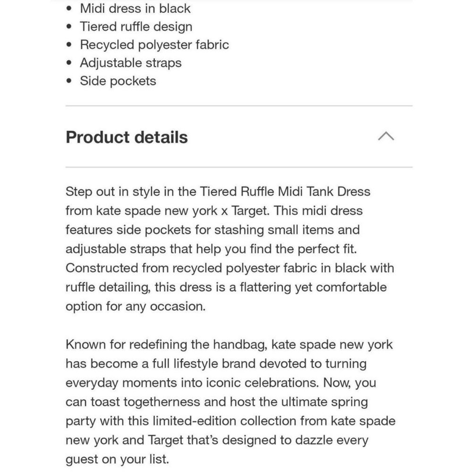Click the line starting "features side pockets"
Image resolution: width=472 pixels, height=472 pixels.
[x=212, y=230]
